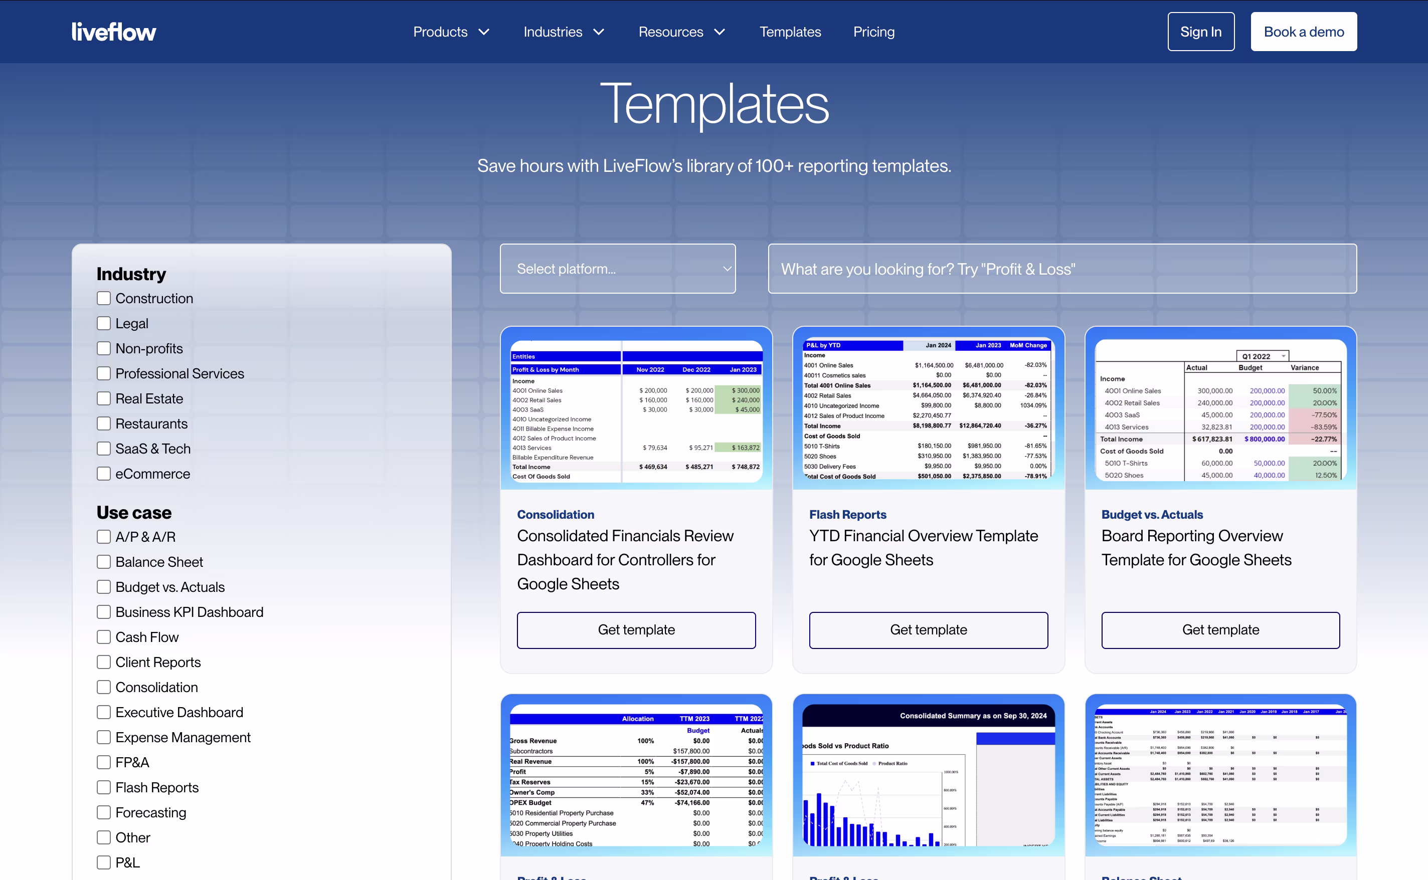Check Business KPI Dashboard filter
The height and width of the screenshot is (880, 1428).
tap(104, 612)
